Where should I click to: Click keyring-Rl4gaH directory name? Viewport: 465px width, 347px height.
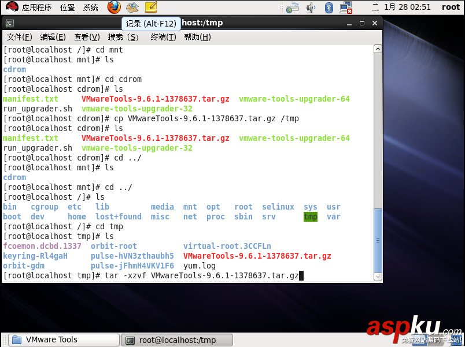(x=35, y=256)
